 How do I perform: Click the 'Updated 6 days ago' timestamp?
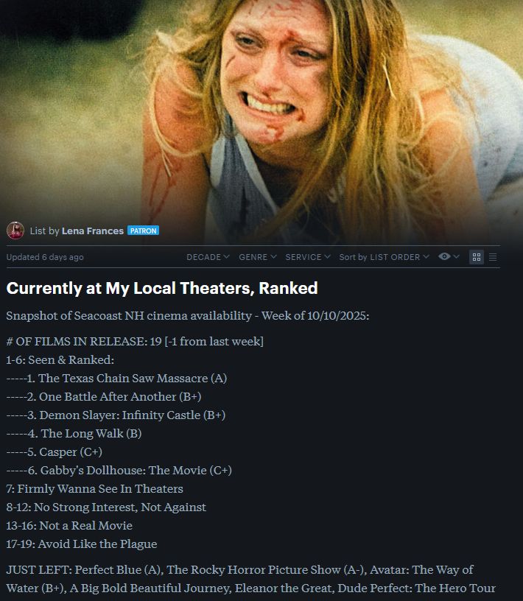(45, 257)
